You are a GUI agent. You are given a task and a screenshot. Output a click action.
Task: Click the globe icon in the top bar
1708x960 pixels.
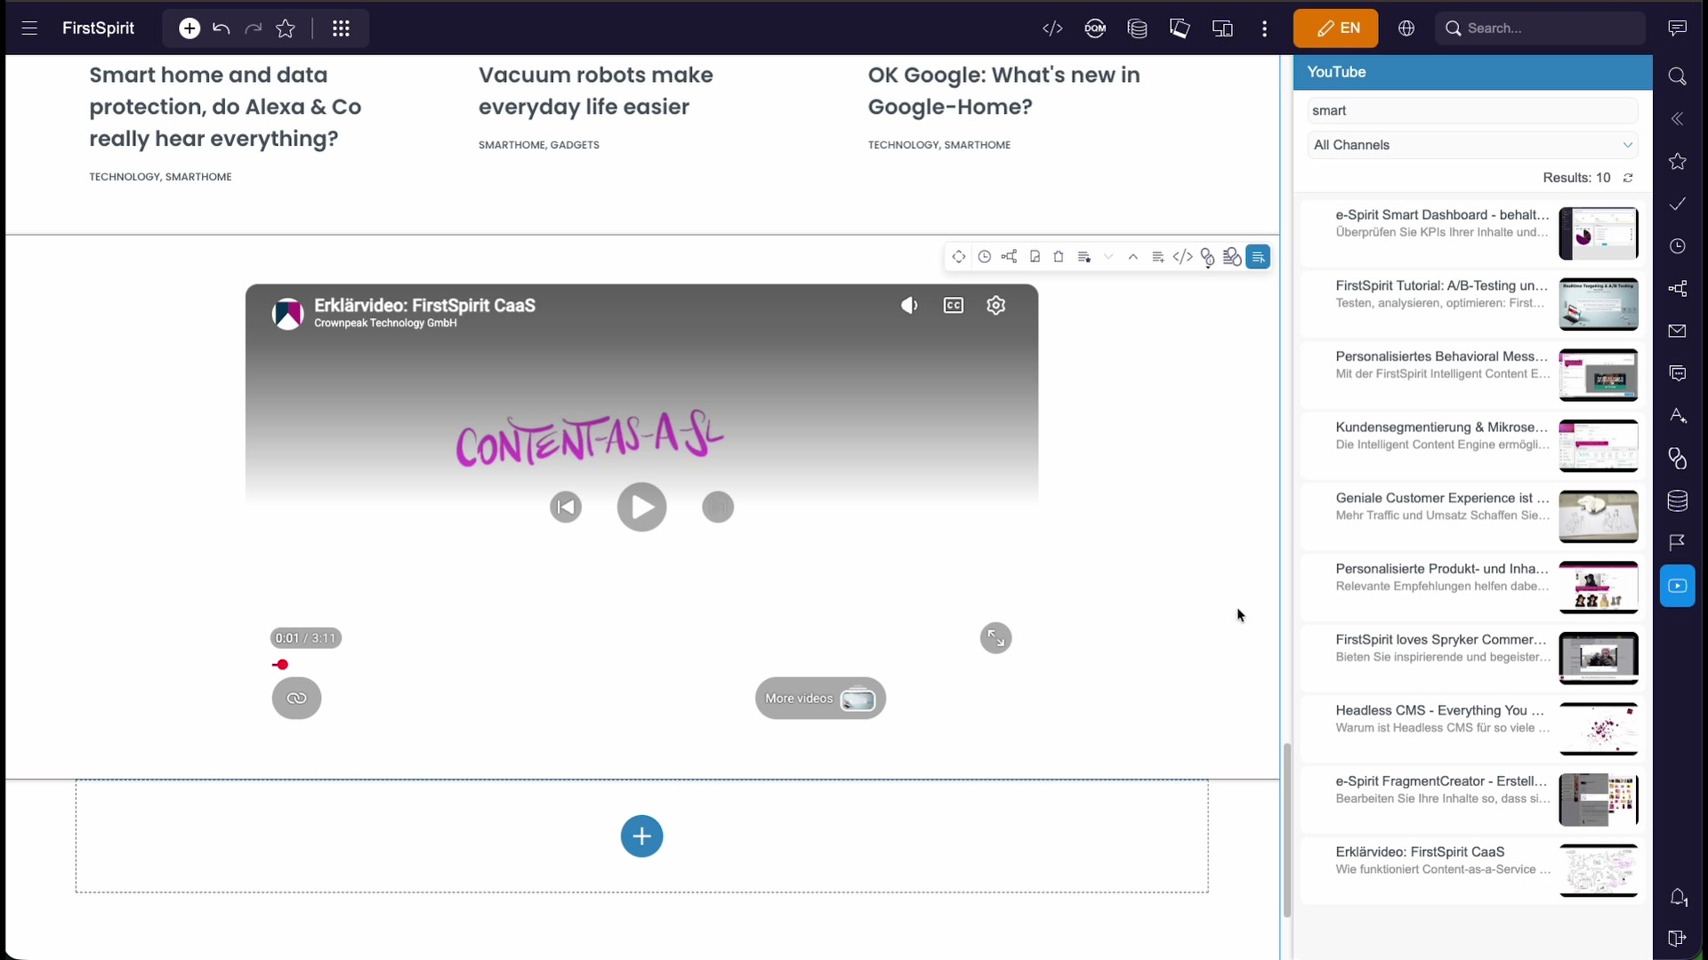coord(1406,28)
